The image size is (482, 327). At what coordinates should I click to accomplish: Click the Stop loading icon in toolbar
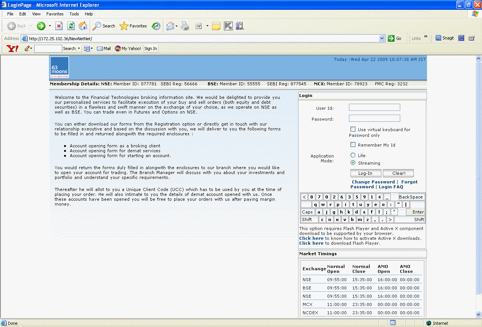point(59,26)
